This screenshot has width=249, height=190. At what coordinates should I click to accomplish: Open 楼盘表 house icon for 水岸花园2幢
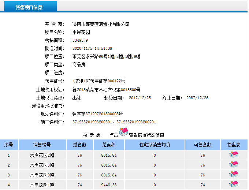coord(234,154)
